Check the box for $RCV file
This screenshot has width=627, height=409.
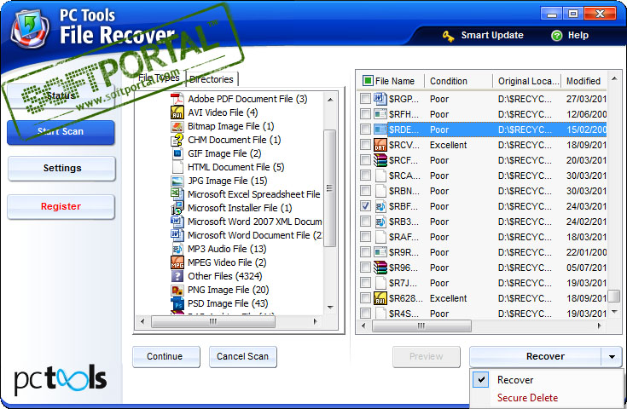[x=365, y=145]
